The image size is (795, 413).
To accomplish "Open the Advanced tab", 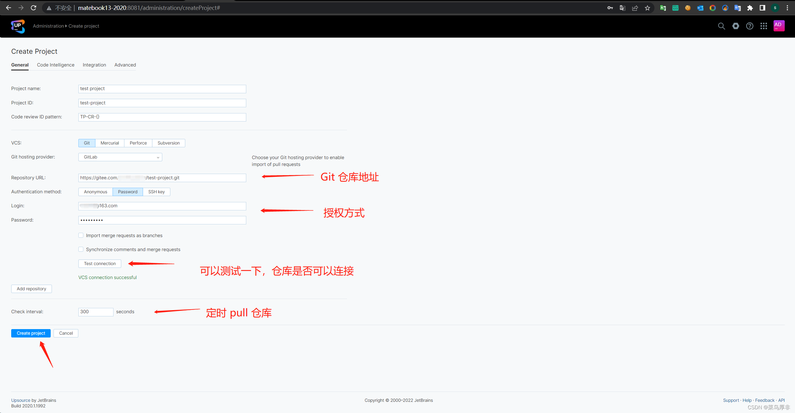I will (x=125, y=65).
